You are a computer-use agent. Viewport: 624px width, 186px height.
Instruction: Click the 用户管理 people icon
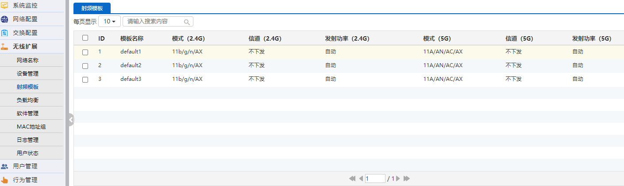pos(4,167)
